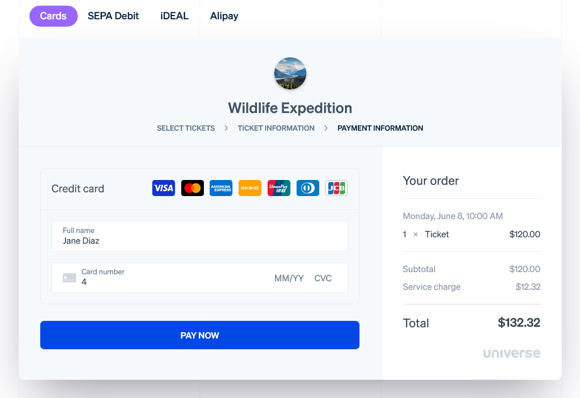
Task: Choose the Alipay tab
Action: pyautogui.click(x=224, y=16)
